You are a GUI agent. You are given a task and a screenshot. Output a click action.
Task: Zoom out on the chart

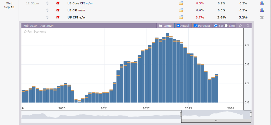tap(248, 26)
